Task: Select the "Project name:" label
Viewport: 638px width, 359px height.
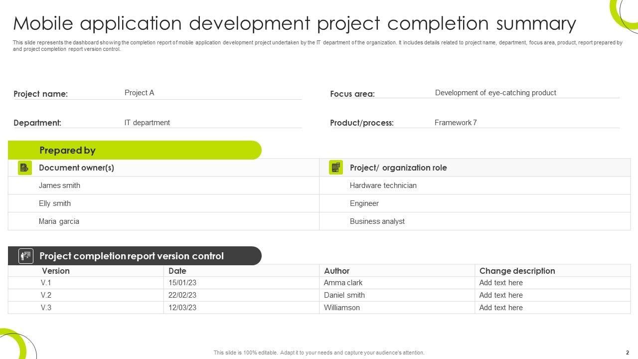Action: (x=41, y=94)
